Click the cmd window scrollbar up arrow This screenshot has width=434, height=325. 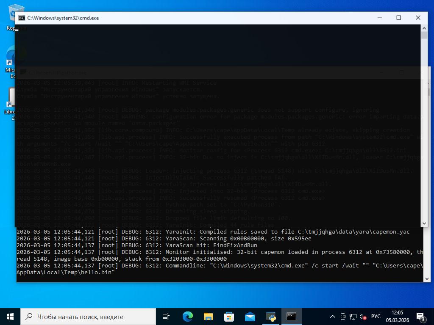(x=424, y=28)
